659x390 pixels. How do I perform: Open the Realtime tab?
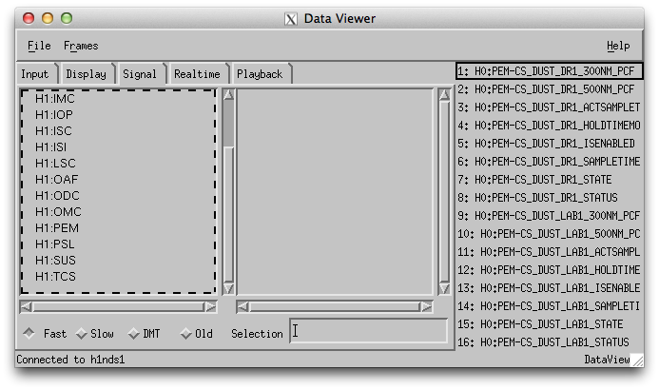[197, 74]
